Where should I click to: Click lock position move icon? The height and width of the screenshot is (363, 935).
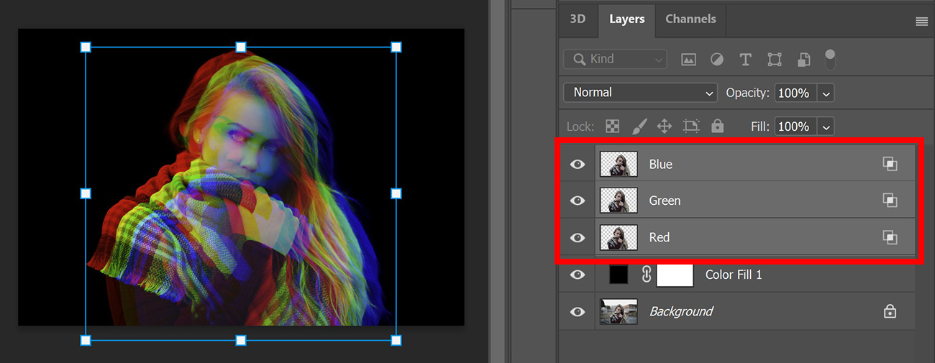(665, 127)
